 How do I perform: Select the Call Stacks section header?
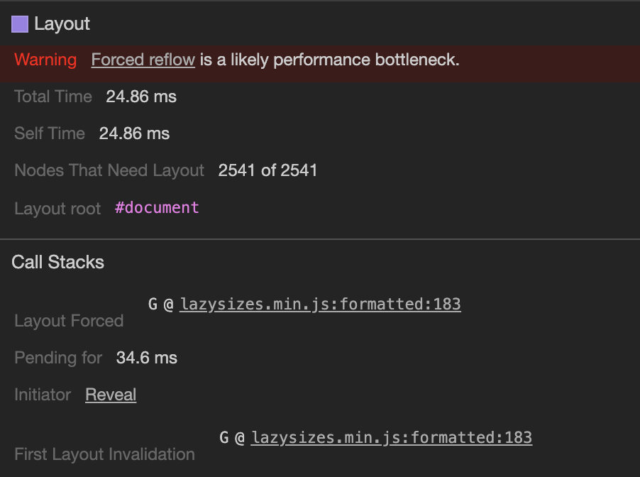57,262
